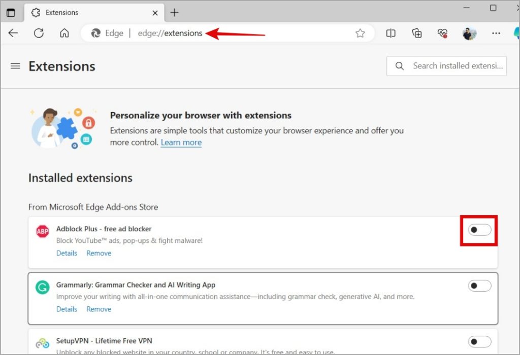Focus the Search installed extensions field

(x=446, y=66)
